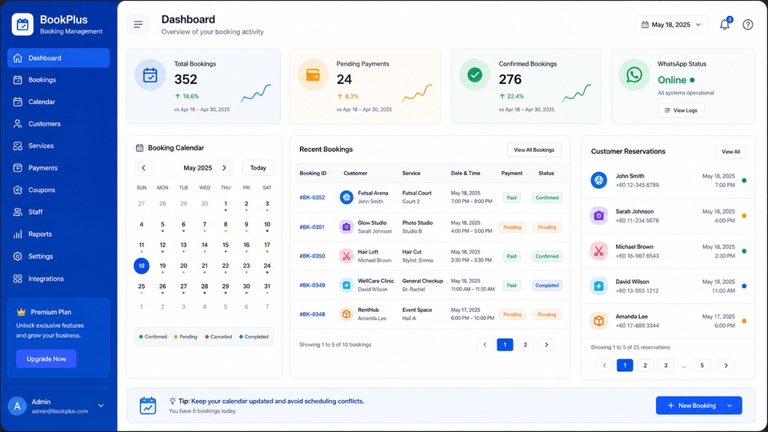Go to previous page of Recent Bookings

tap(485, 345)
